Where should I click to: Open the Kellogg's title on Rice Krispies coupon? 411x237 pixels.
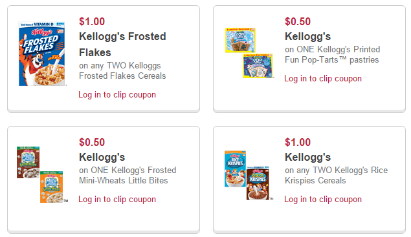coord(307,157)
